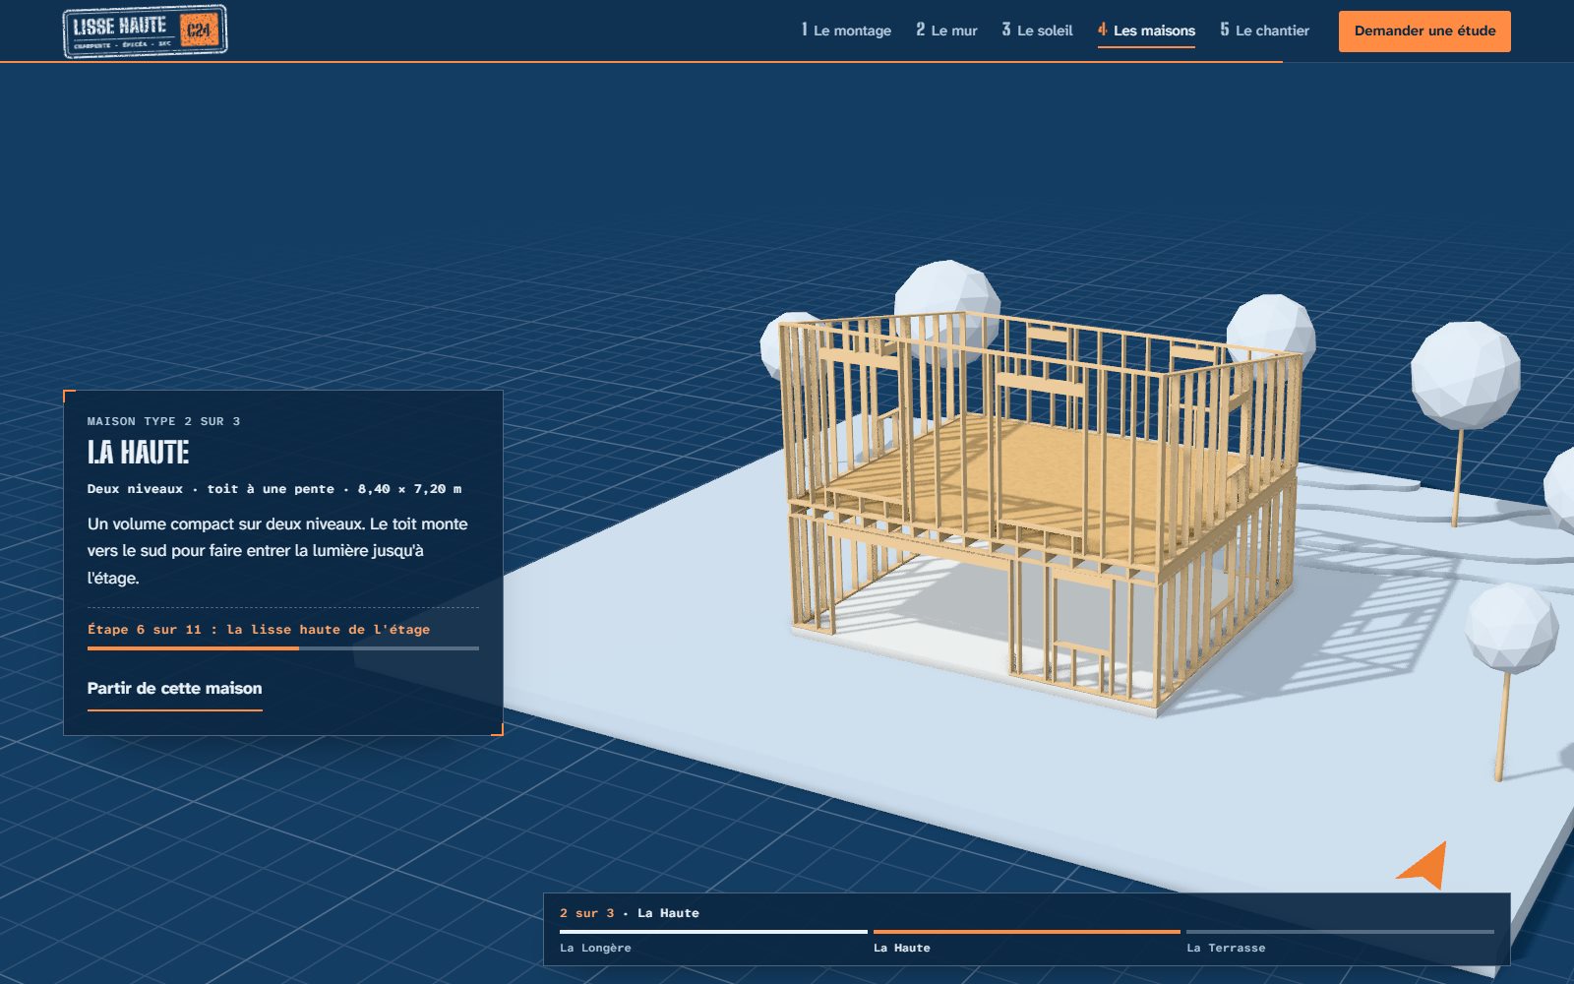
Task: Go to the Le mur section
Action: [x=946, y=31]
